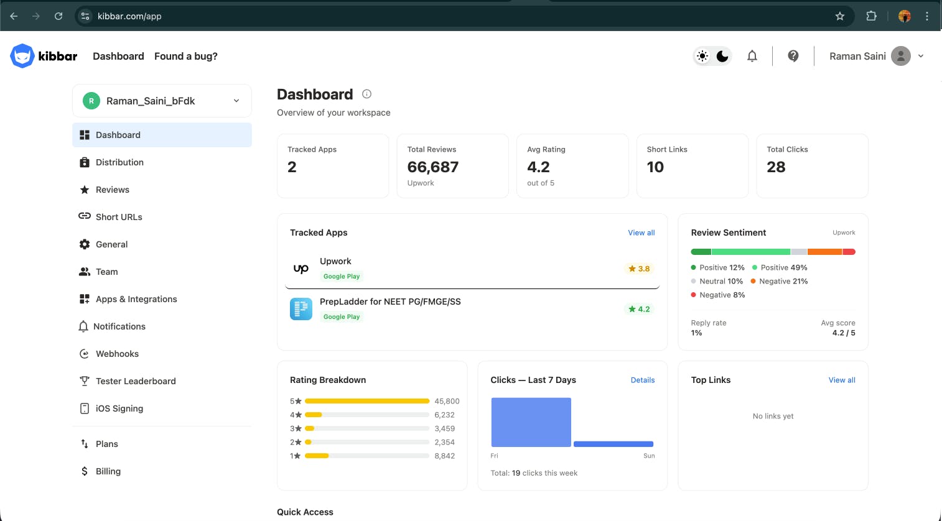Image resolution: width=942 pixels, height=521 pixels.
Task: Open Dashboard in the top navigation
Action: pyautogui.click(x=118, y=56)
